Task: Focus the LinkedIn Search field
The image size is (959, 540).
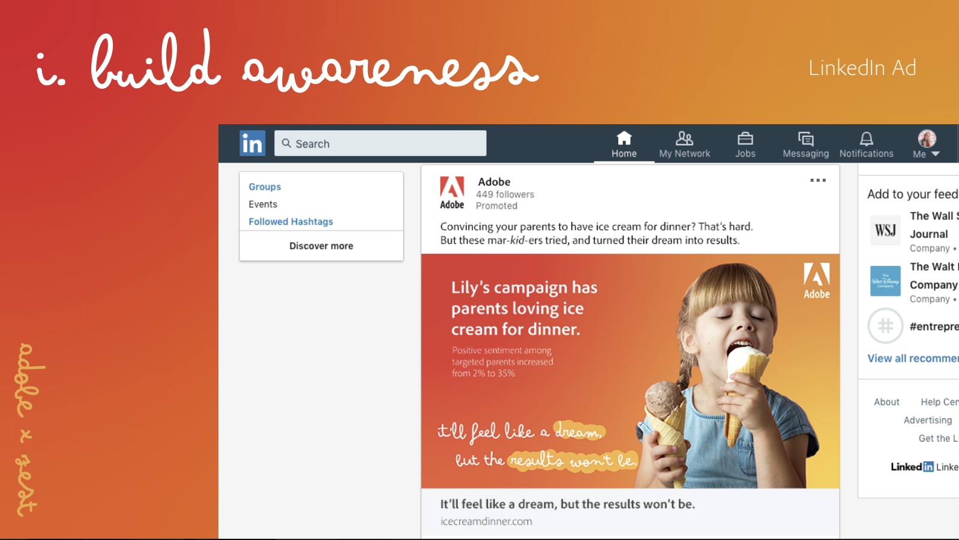Action: (380, 143)
